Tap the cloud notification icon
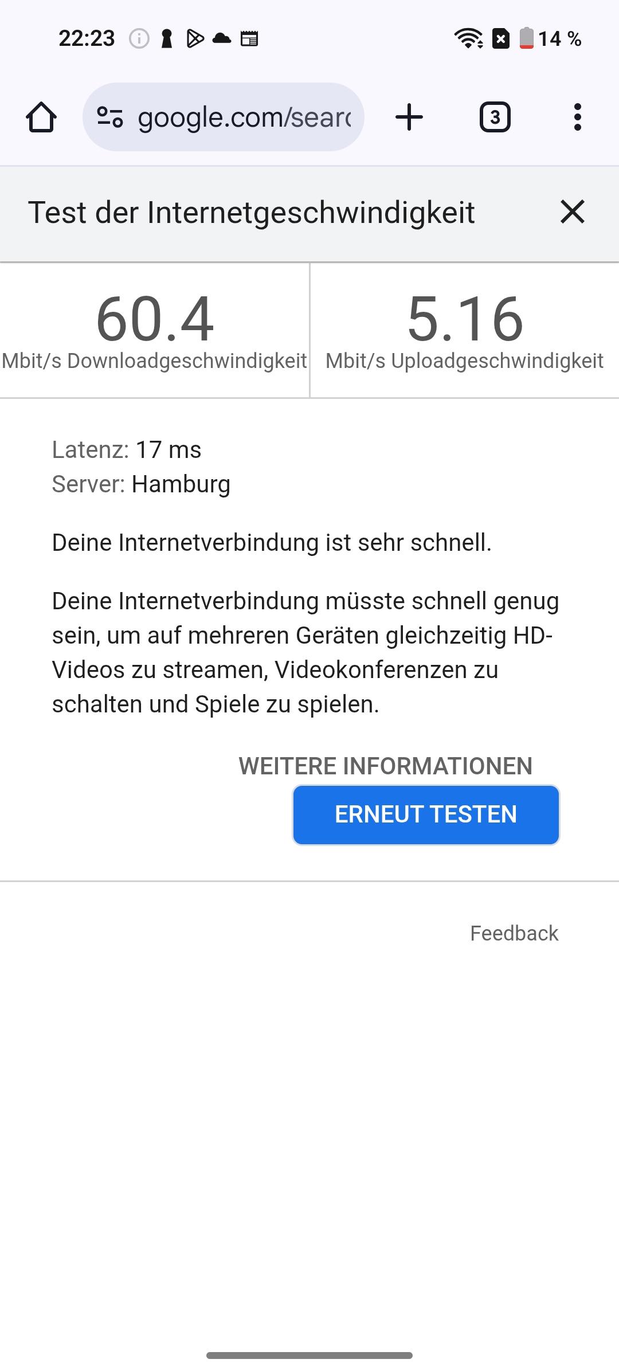The image size is (619, 1371). [222, 38]
